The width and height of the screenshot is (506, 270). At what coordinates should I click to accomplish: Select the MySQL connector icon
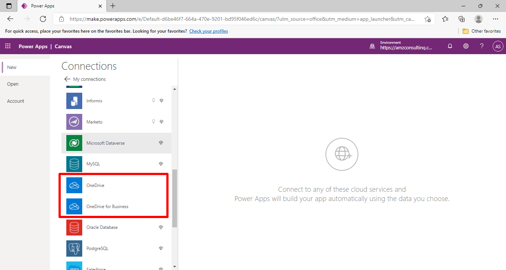coord(74,164)
